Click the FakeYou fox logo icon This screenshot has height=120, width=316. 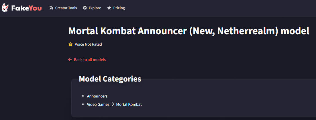pos(5,8)
